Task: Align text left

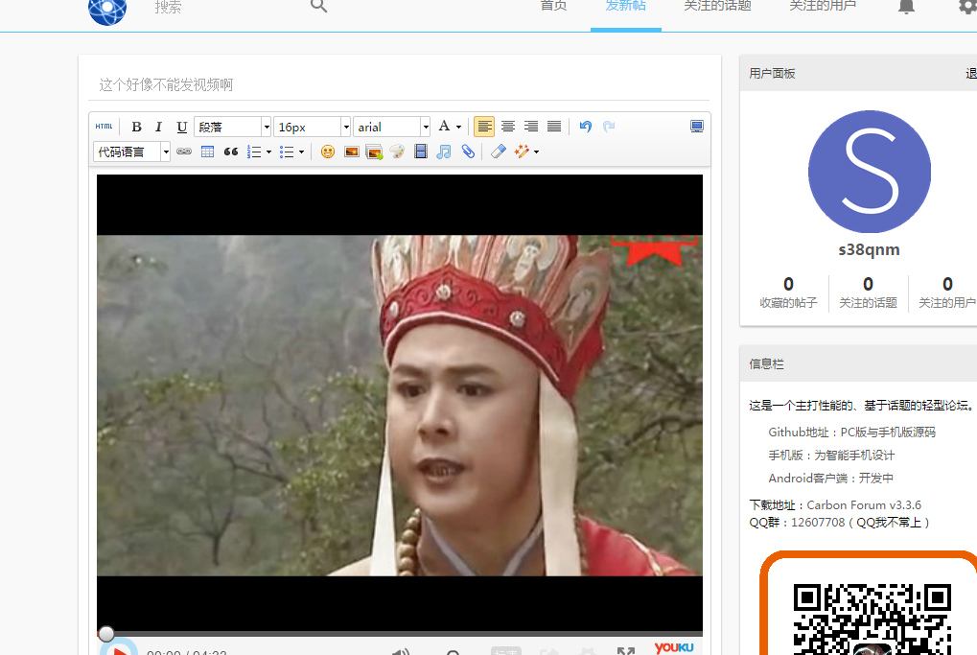Action: click(484, 127)
